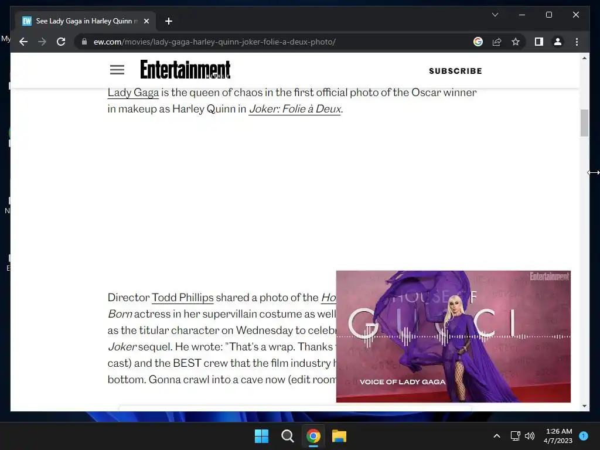This screenshot has width=600, height=450.
Task: Open the Windows Start menu
Action: click(x=262, y=436)
